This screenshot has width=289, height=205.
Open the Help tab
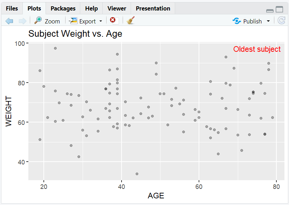[91, 8]
